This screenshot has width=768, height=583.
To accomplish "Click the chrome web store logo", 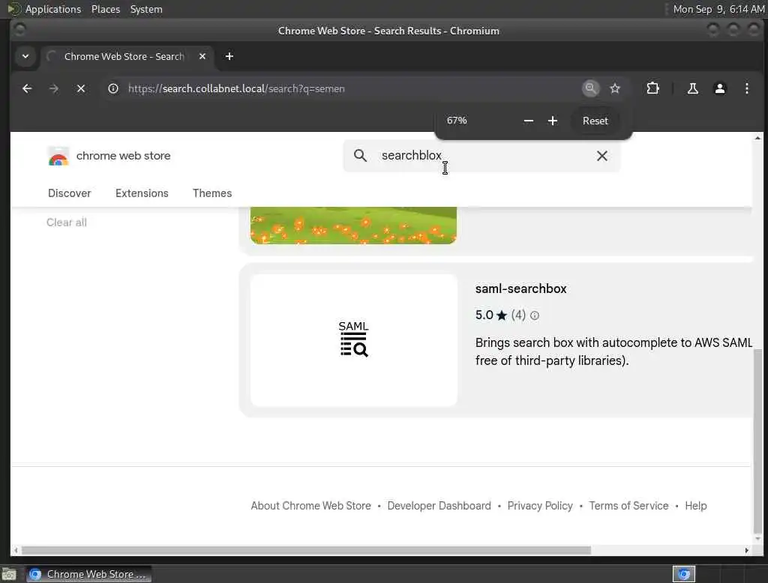I will tap(109, 156).
